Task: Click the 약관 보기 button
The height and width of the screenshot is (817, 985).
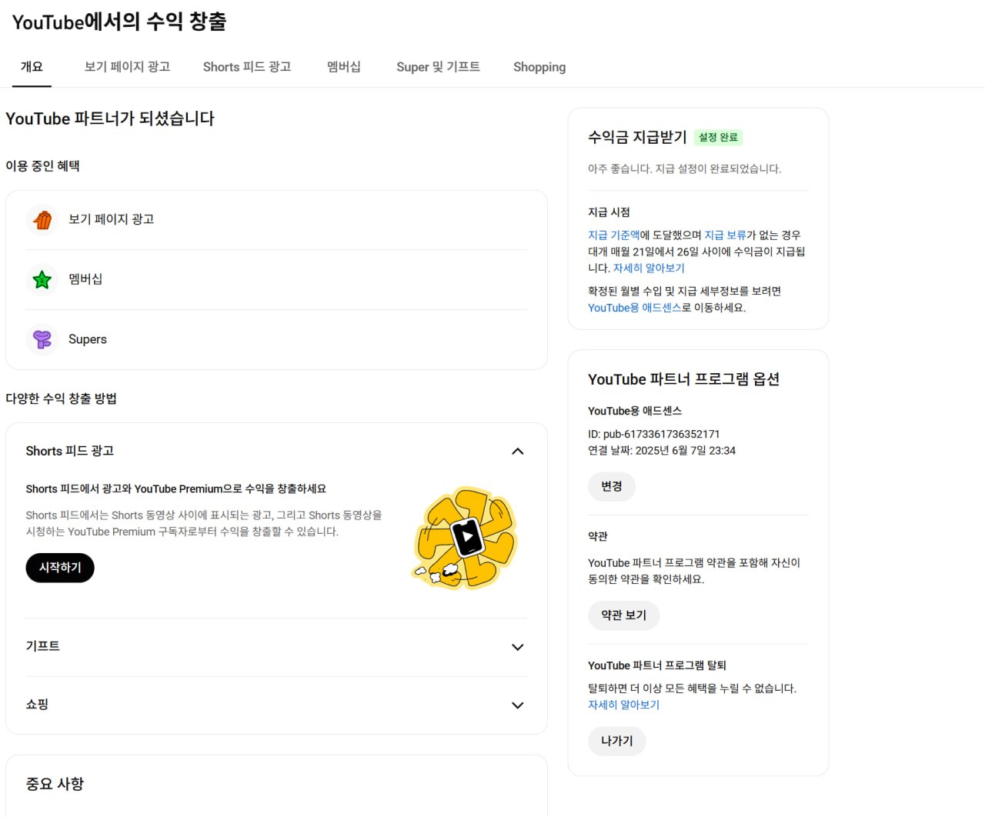Action: [x=623, y=615]
